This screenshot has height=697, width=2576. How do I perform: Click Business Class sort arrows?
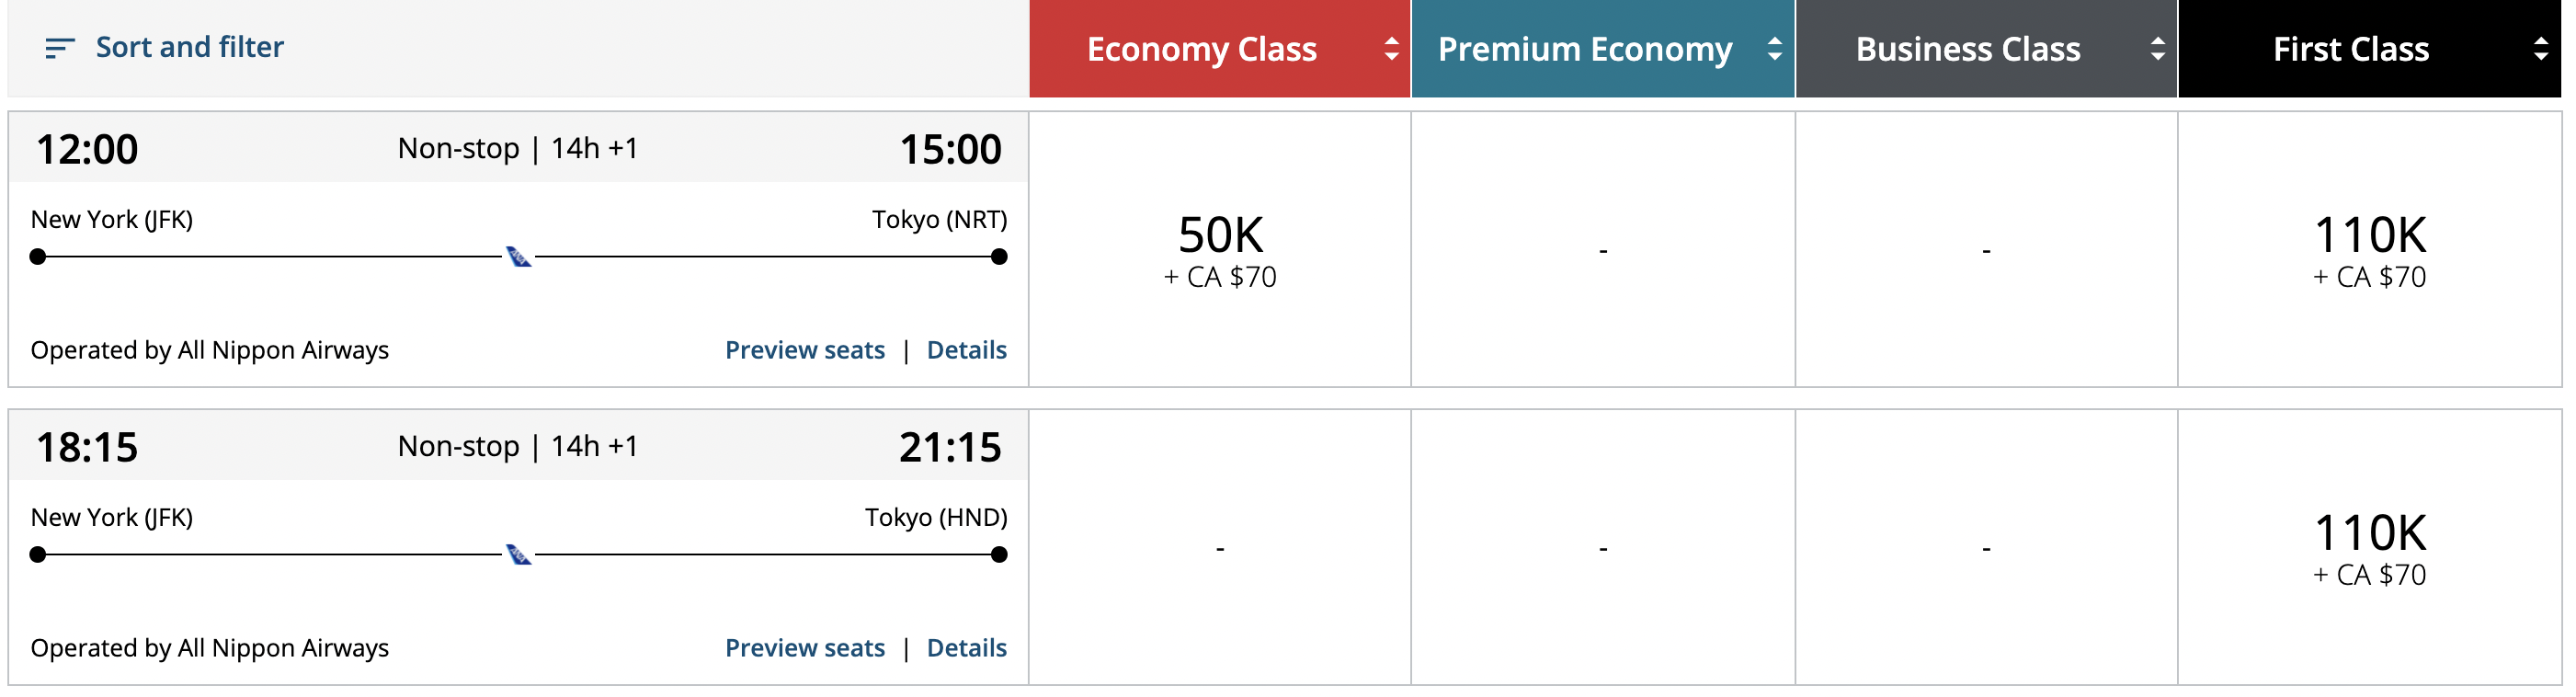2157,49
